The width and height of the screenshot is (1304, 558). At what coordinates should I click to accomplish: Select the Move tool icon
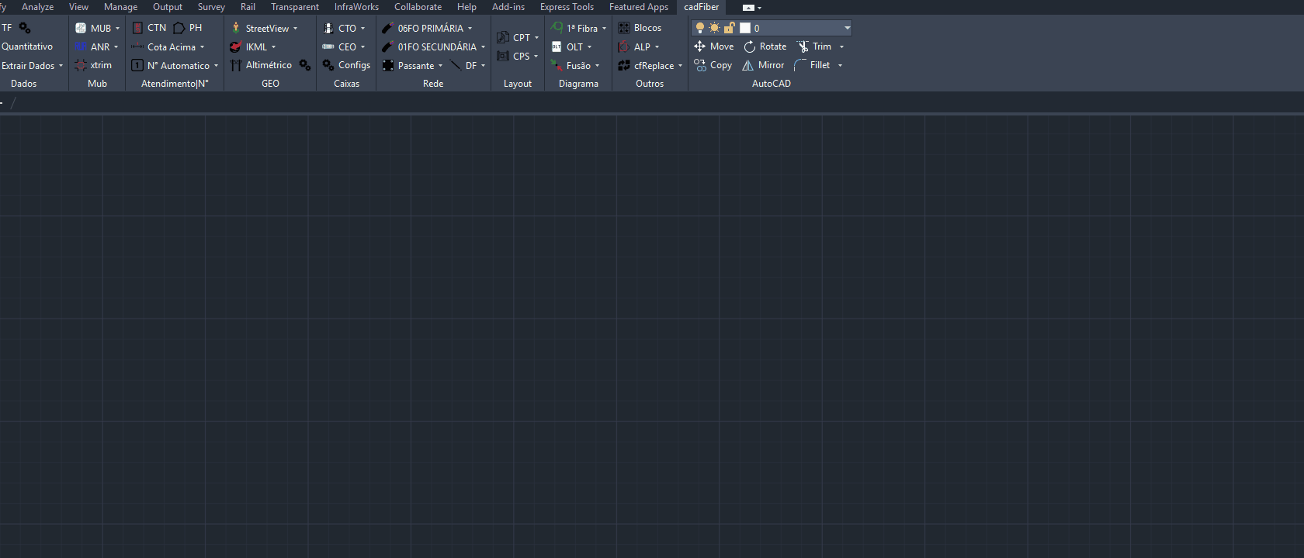pyautogui.click(x=699, y=46)
